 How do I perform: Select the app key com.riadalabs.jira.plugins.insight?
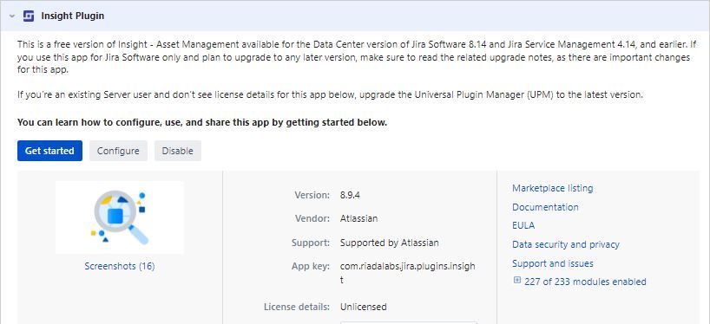point(408,274)
